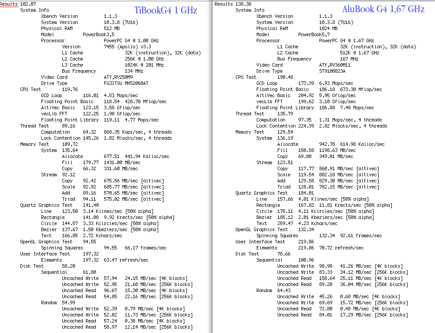This screenshot has height=333, width=435.
Task: Select '782.15 MB/sec [altivec]' Triad result
Action: coord(349,187)
